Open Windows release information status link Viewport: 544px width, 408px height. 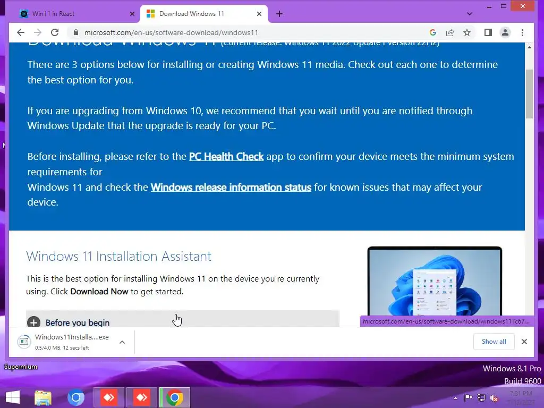tap(231, 188)
